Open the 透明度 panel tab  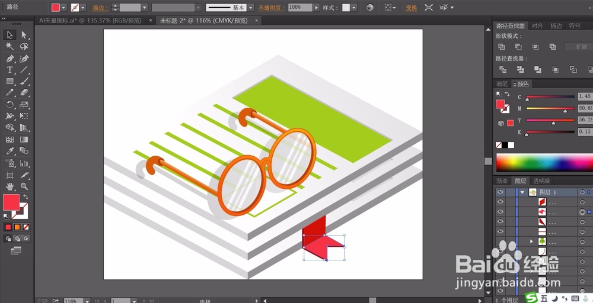click(x=541, y=180)
